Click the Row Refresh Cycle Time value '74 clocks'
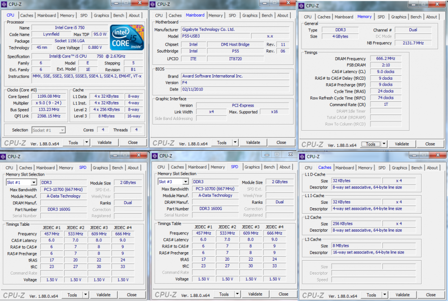This screenshot has height=301, width=448. [x=385, y=98]
